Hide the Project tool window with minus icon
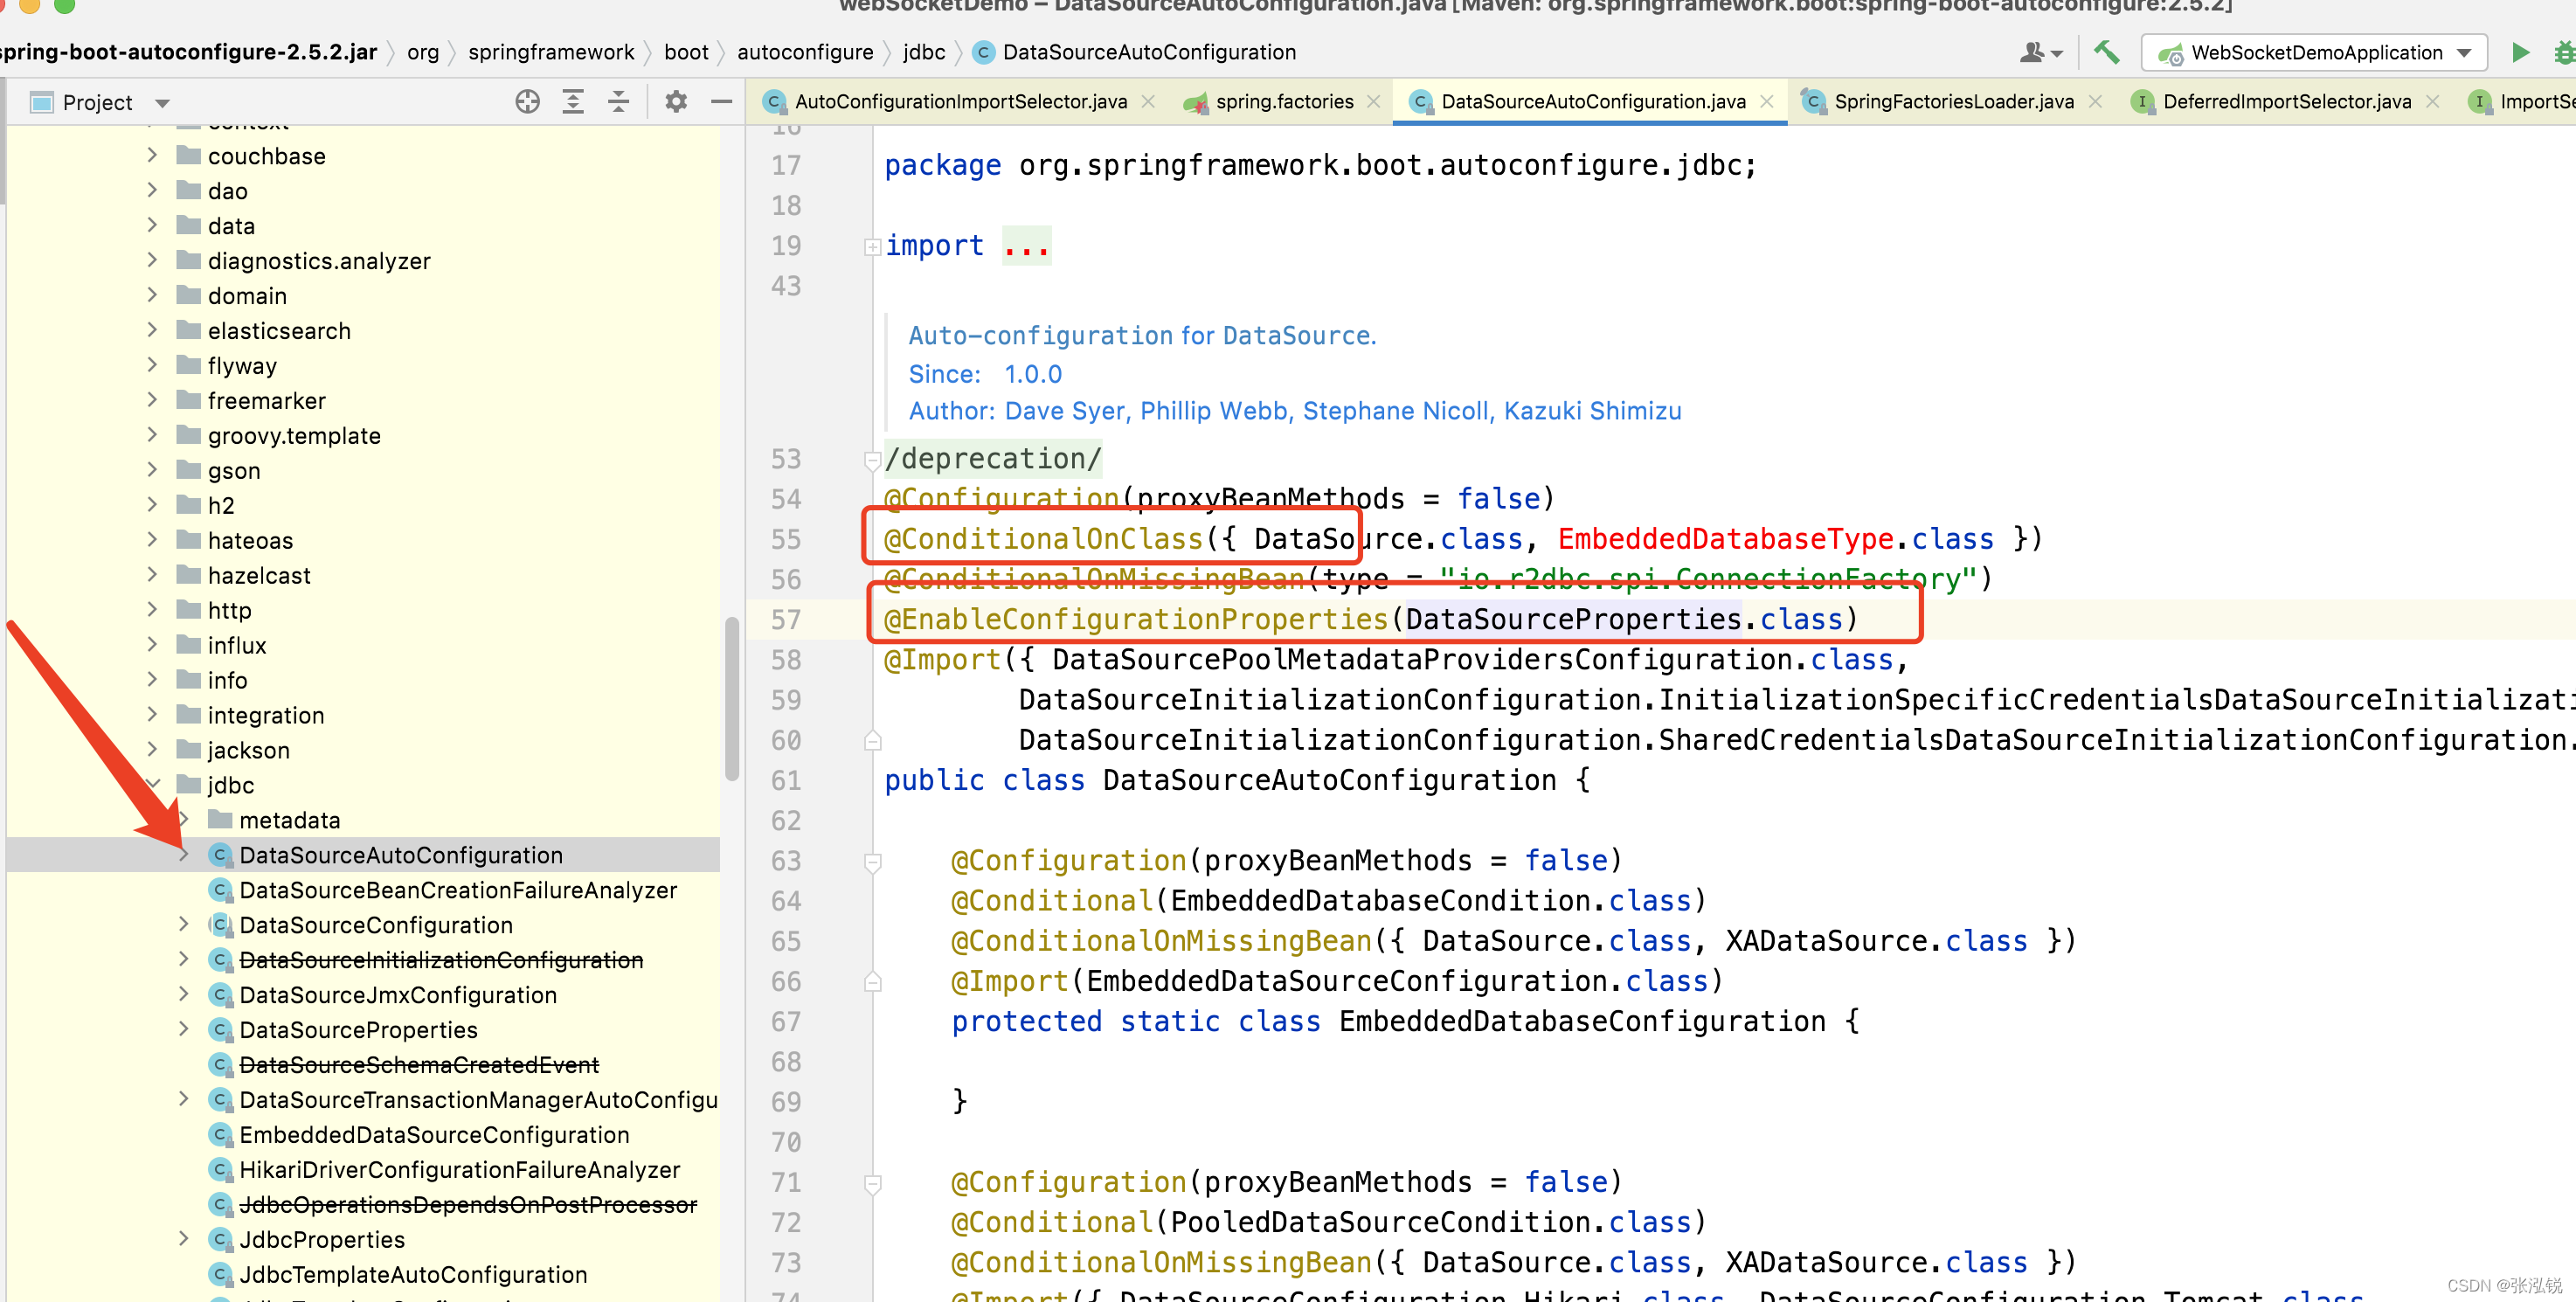Image resolution: width=2576 pixels, height=1302 pixels. (x=721, y=101)
